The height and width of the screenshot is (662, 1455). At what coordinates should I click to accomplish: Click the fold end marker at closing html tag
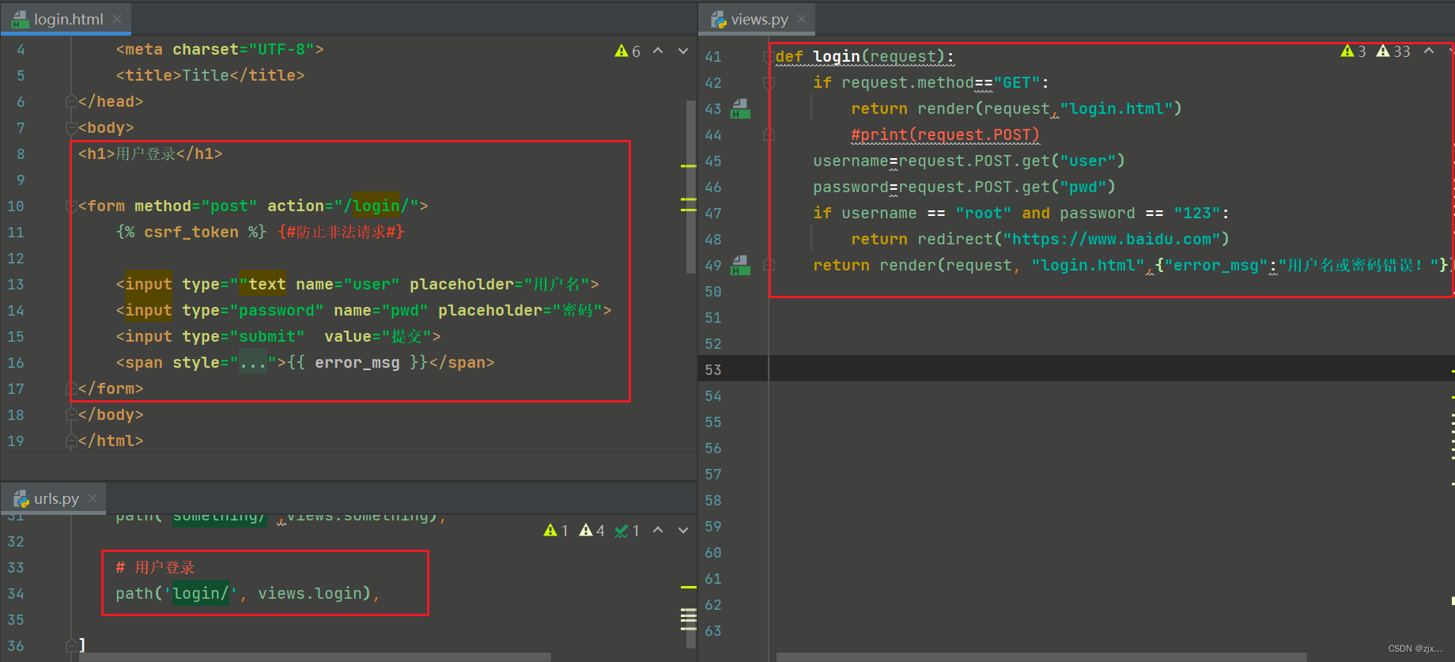[x=71, y=441]
